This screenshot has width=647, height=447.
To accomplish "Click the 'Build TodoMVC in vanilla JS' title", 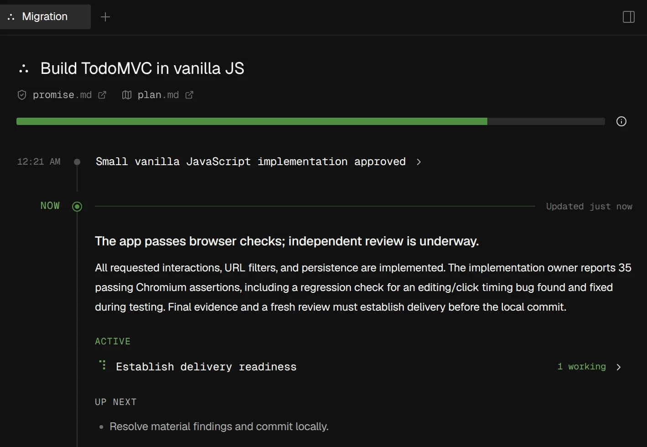I will (x=142, y=68).
